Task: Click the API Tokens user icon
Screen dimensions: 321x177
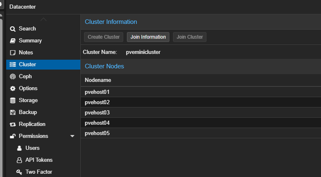Action: pos(19,160)
